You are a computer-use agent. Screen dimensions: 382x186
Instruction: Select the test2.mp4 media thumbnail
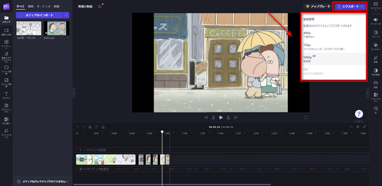pyautogui.click(x=56, y=29)
